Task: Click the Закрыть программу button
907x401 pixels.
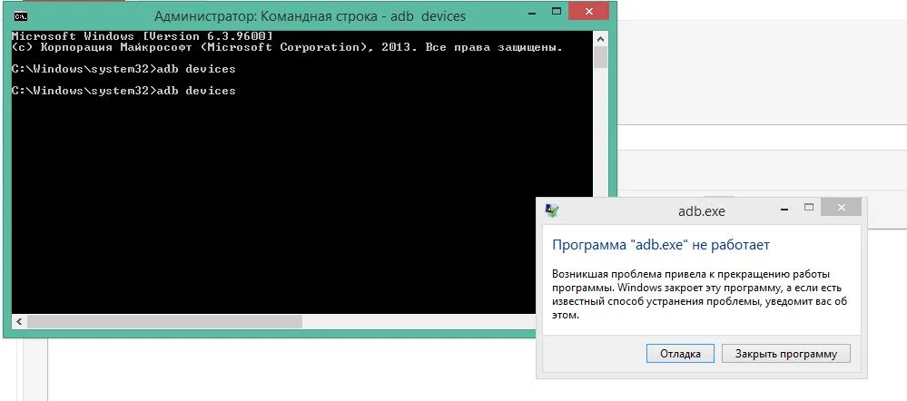Action: tap(786, 354)
